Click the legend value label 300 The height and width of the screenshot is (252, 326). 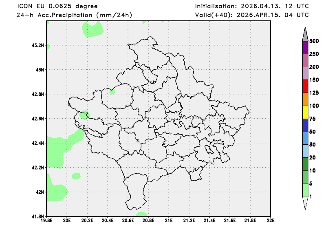[x=314, y=41]
